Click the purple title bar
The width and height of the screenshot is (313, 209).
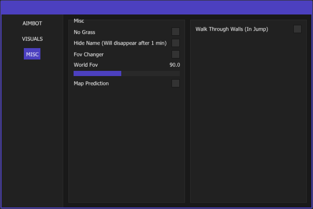click(x=156, y=7)
